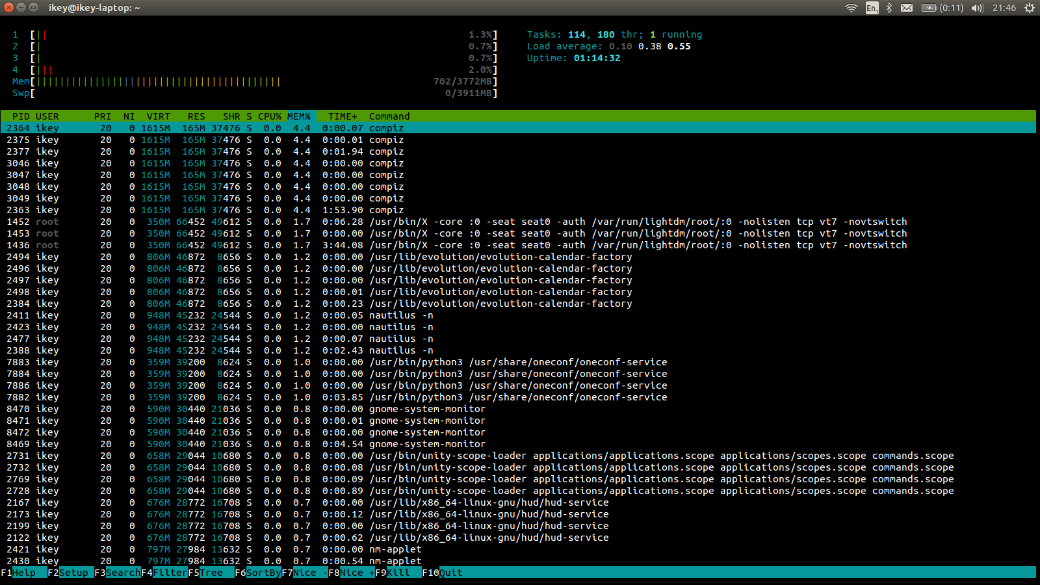Click the F1 Help button
This screenshot has height=585, width=1040.
click(x=24, y=573)
